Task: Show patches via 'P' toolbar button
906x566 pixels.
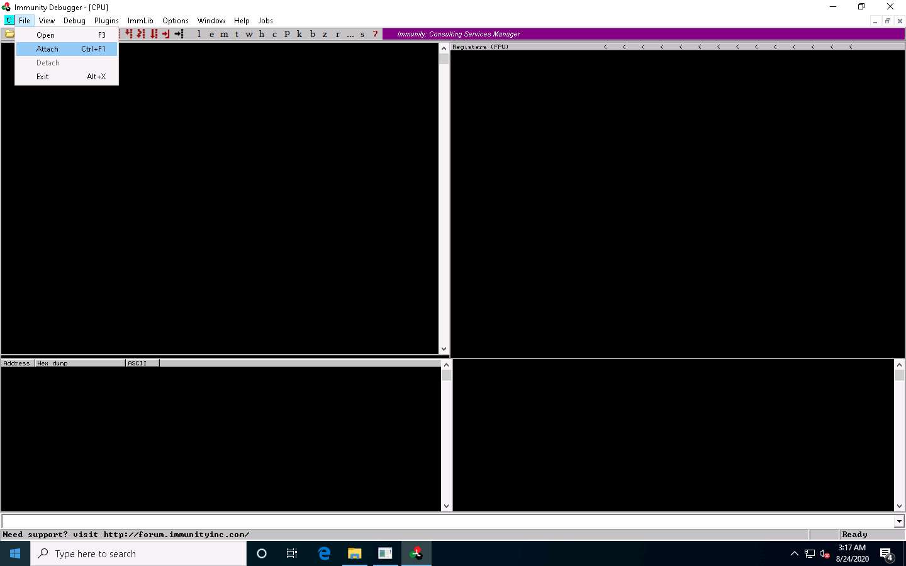Action: (287, 34)
